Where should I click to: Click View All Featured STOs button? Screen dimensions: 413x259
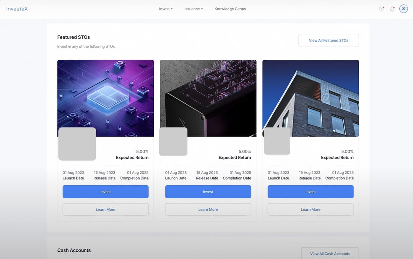[328, 40]
